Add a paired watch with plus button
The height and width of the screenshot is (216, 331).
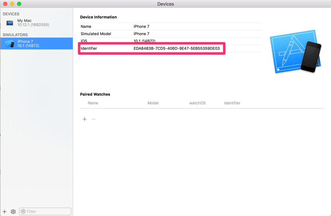[84, 119]
